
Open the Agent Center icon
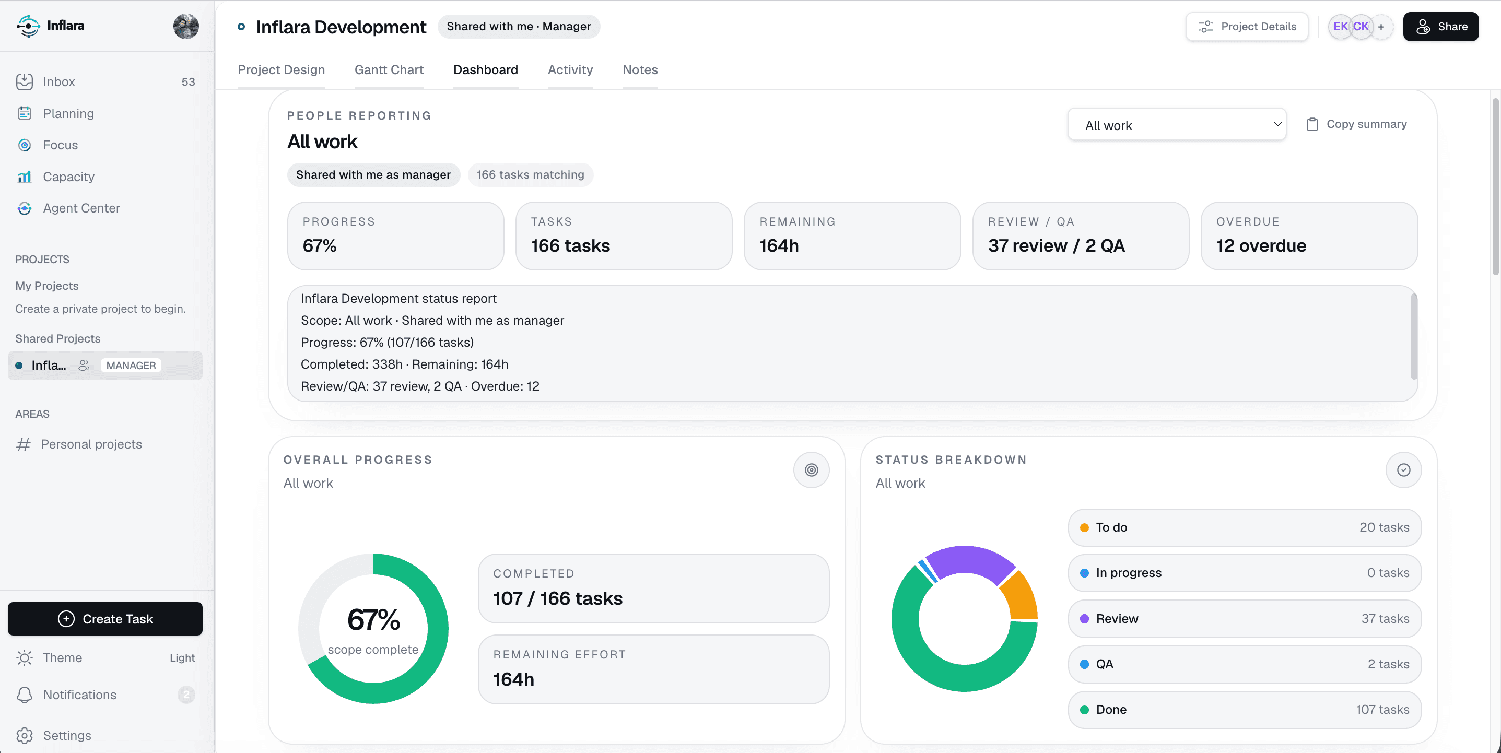tap(25, 208)
